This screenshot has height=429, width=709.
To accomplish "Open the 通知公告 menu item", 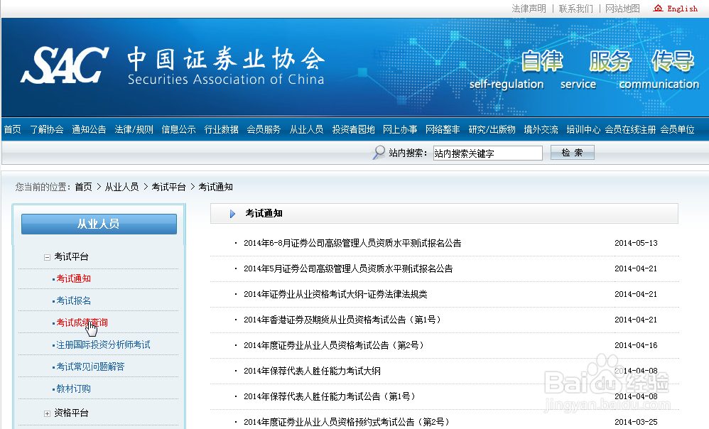I will (88, 130).
